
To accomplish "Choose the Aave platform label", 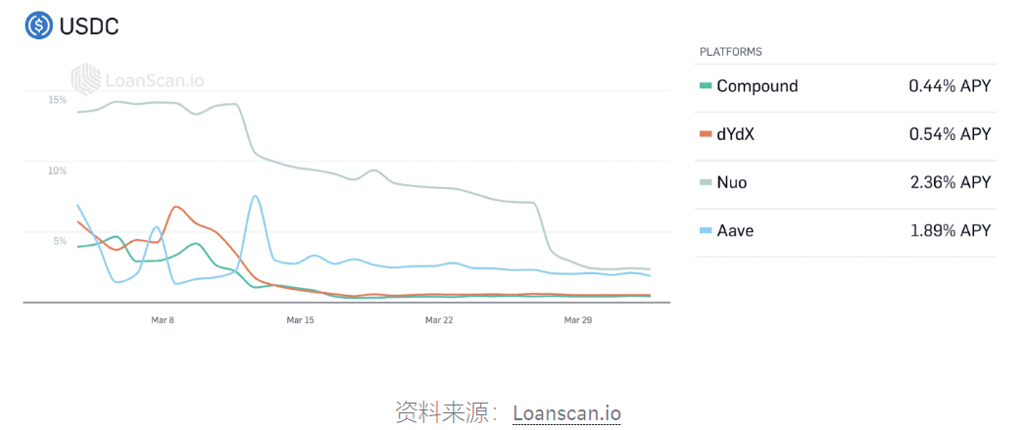I will (735, 231).
